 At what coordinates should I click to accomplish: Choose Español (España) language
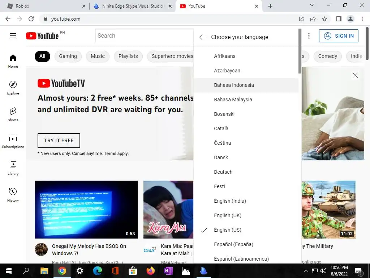[246, 244]
